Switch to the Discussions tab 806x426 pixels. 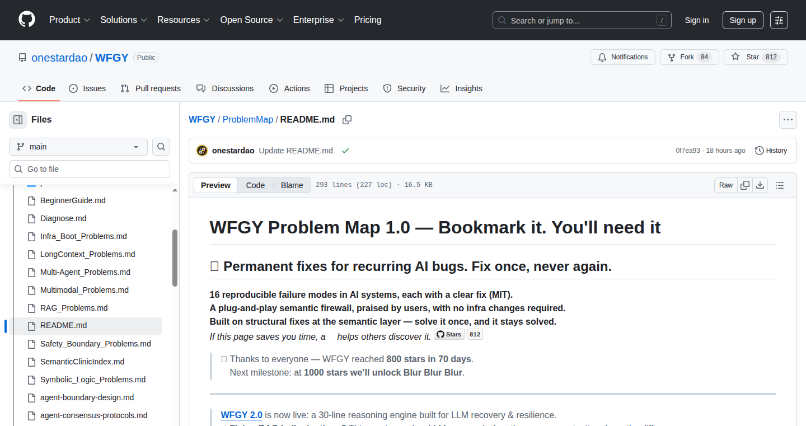[x=225, y=88]
